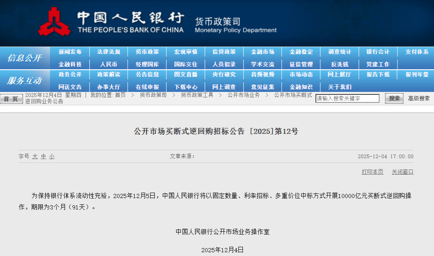Click 在线申报 link
434x256 pixels.
[x=147, y=87]
